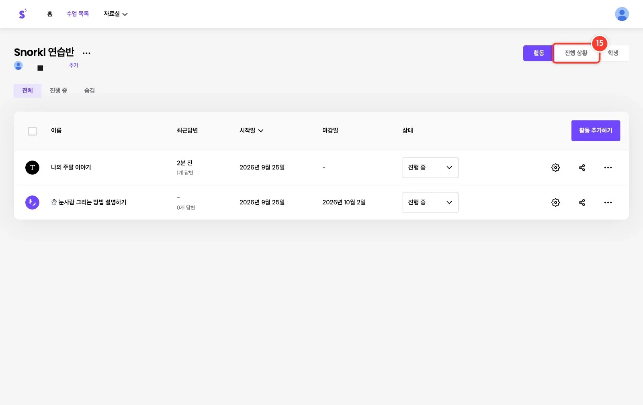Click the 이름 column header
The image size is (643, 405).
coord(56,130)
